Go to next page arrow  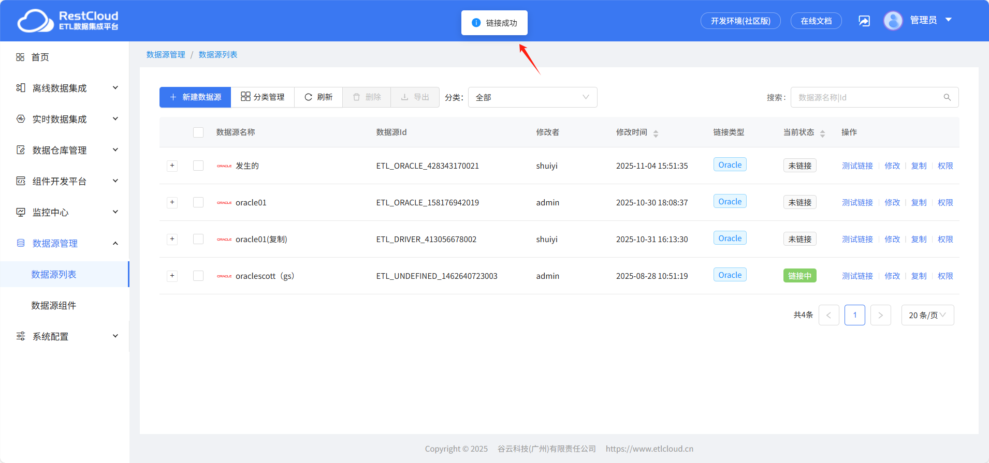pos(881,315)
